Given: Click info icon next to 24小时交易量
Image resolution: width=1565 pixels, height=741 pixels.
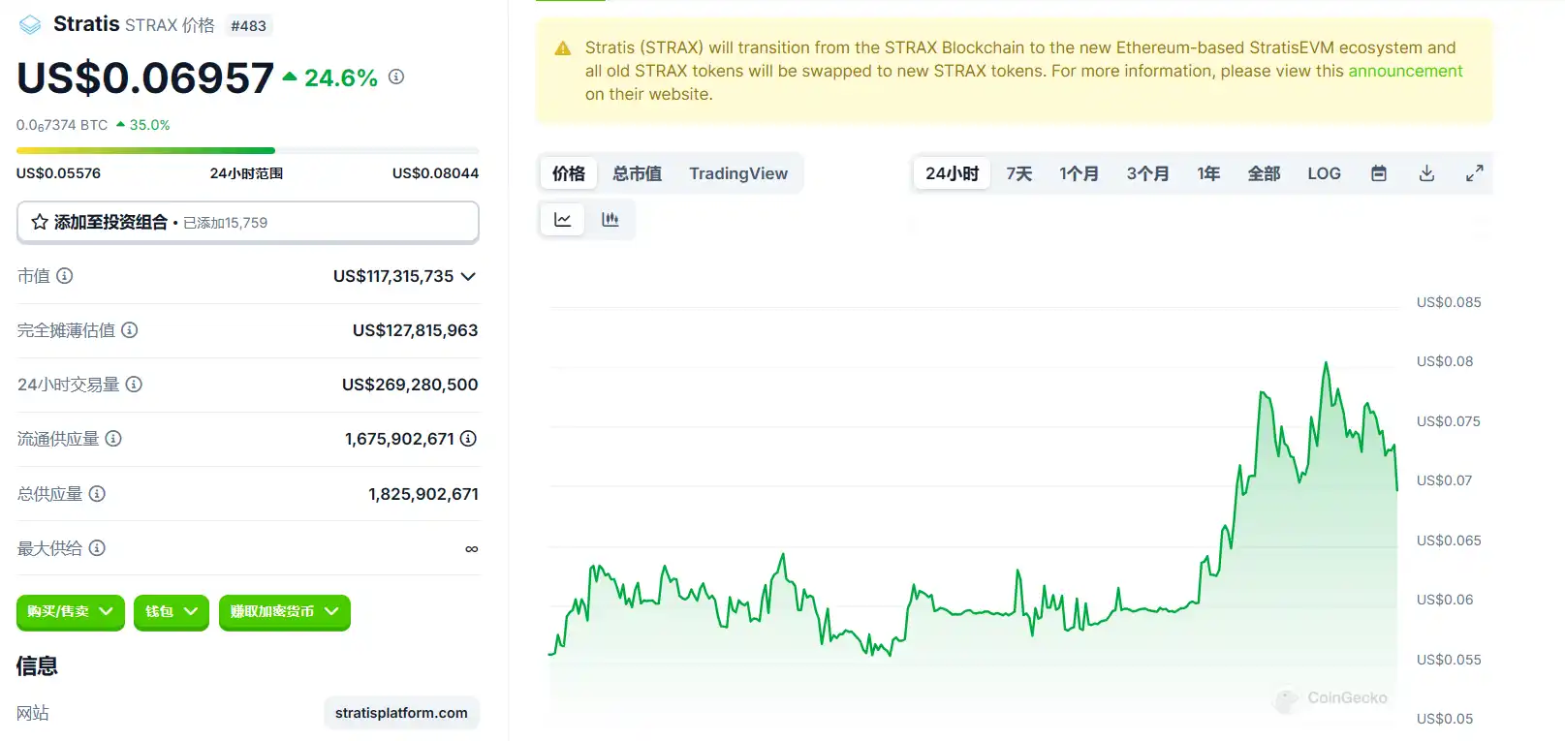Looking at the screenshot, I should (x=135, y=385).
